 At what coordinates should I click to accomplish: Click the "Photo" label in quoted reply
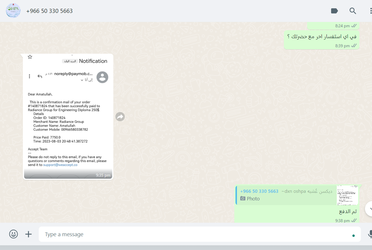[253, 199]
